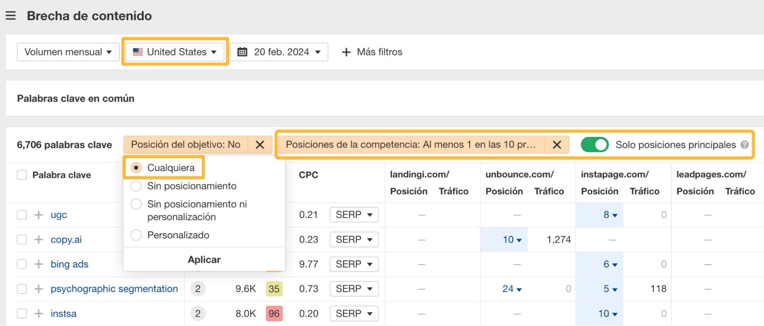The height and width of the screenshot is (326, 764).
Task: Open the 20 feb. 2024 date dropdown
Action: (279, 52)
